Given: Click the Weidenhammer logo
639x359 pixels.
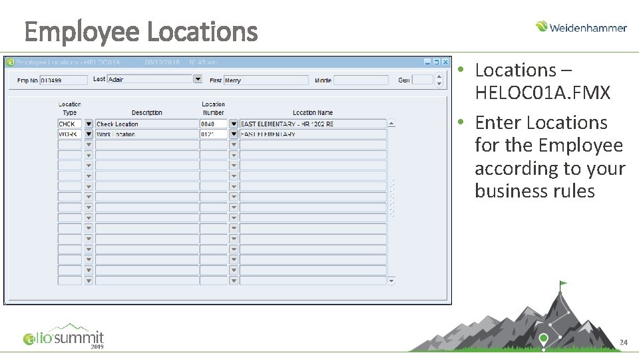Looking at the screenshot, I should (x=581, y=27).
